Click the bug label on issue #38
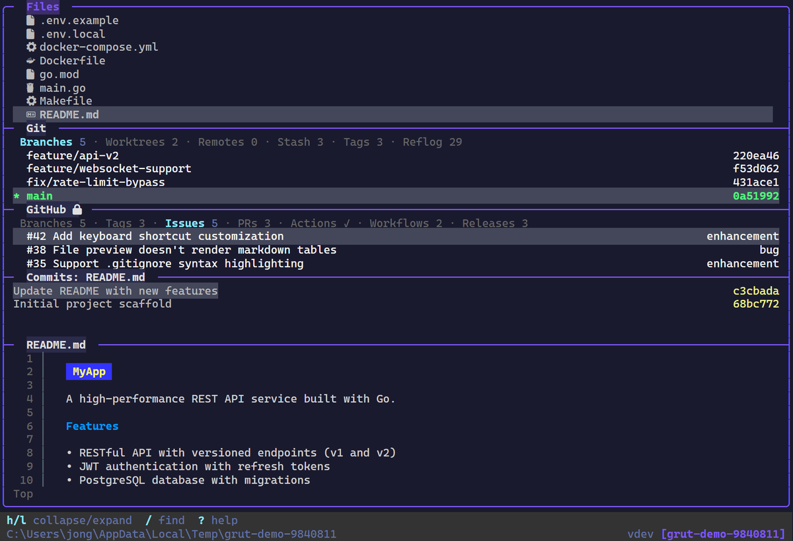This screenshot has width=793, height=541. (x=770, y=250)
